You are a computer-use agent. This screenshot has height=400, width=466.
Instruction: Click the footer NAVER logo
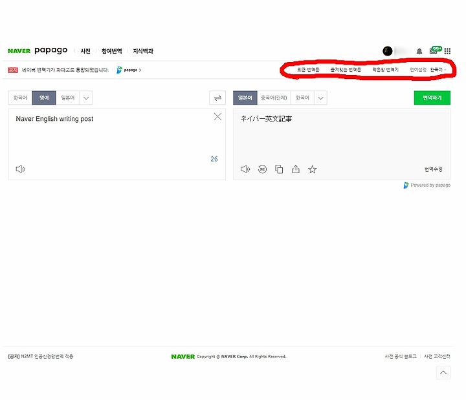[183, 356]
